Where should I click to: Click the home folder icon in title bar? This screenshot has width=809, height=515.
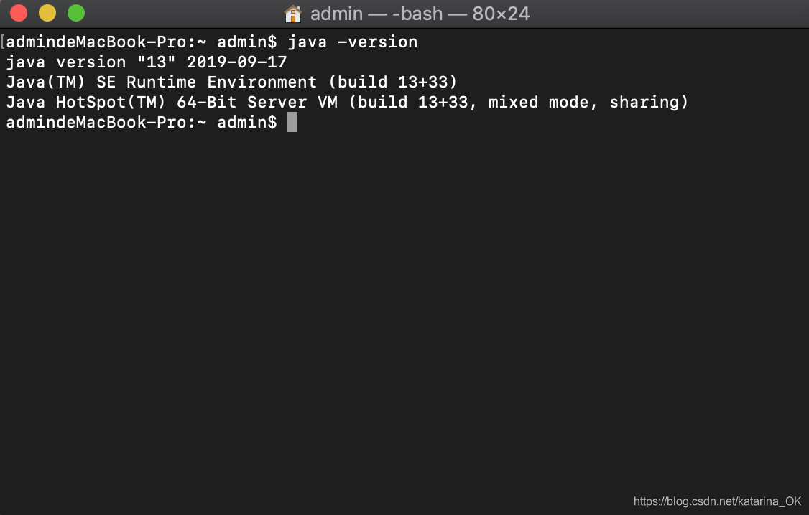(x=293, y=14)
